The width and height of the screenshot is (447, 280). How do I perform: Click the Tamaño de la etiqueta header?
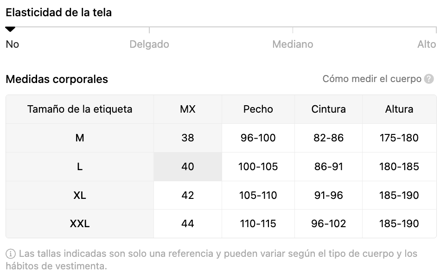[x=80, y=109]
